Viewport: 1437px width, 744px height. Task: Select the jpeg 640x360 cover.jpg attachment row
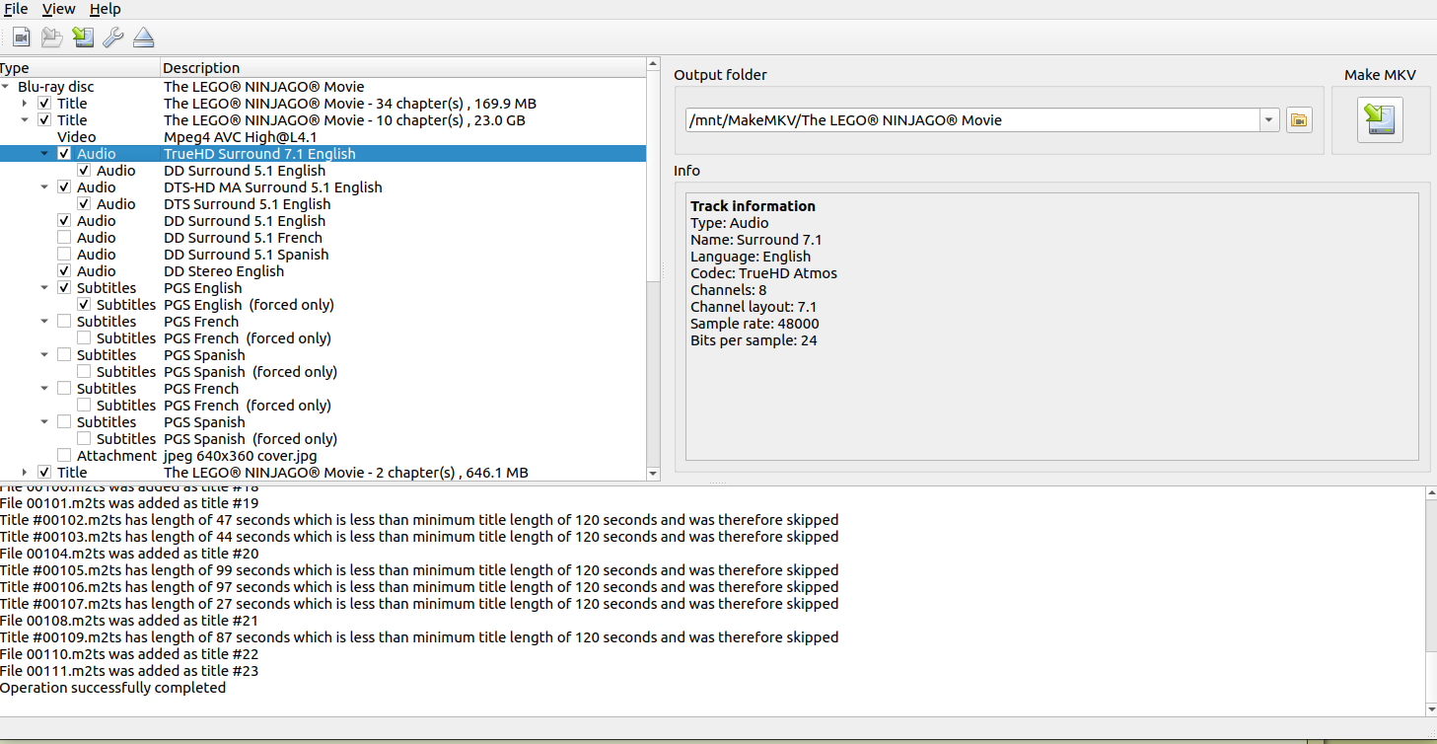click(x=323, y=456)
